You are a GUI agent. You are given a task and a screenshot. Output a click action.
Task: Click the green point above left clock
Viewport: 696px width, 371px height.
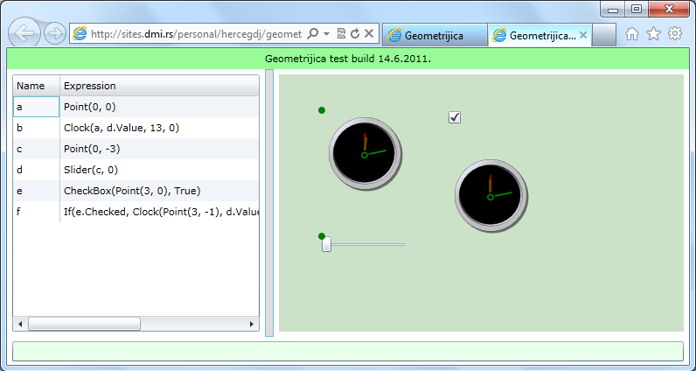[322, 110]
